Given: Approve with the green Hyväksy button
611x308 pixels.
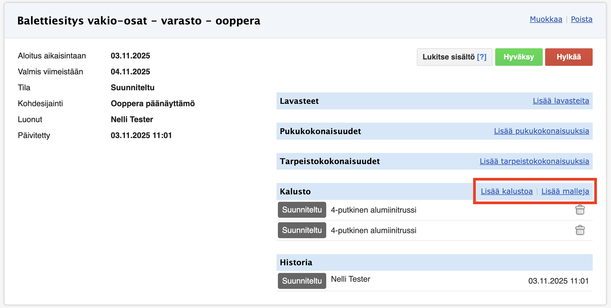Looking at the screenshot, I should pyautogui.click(x=519, y=57).
